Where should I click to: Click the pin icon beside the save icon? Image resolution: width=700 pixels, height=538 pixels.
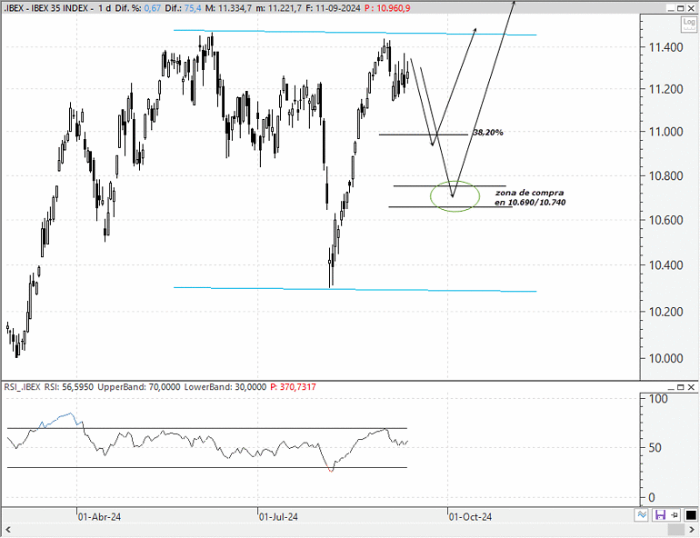click(x=675, y=514)
